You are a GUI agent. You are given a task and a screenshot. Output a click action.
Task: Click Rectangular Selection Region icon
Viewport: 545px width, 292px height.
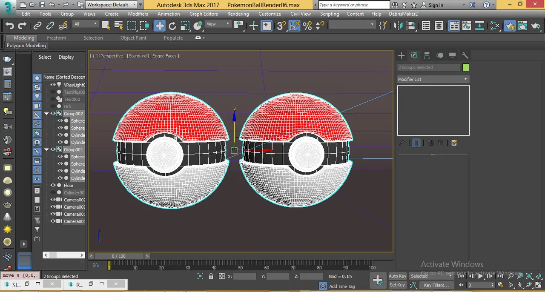click(132, 26)
